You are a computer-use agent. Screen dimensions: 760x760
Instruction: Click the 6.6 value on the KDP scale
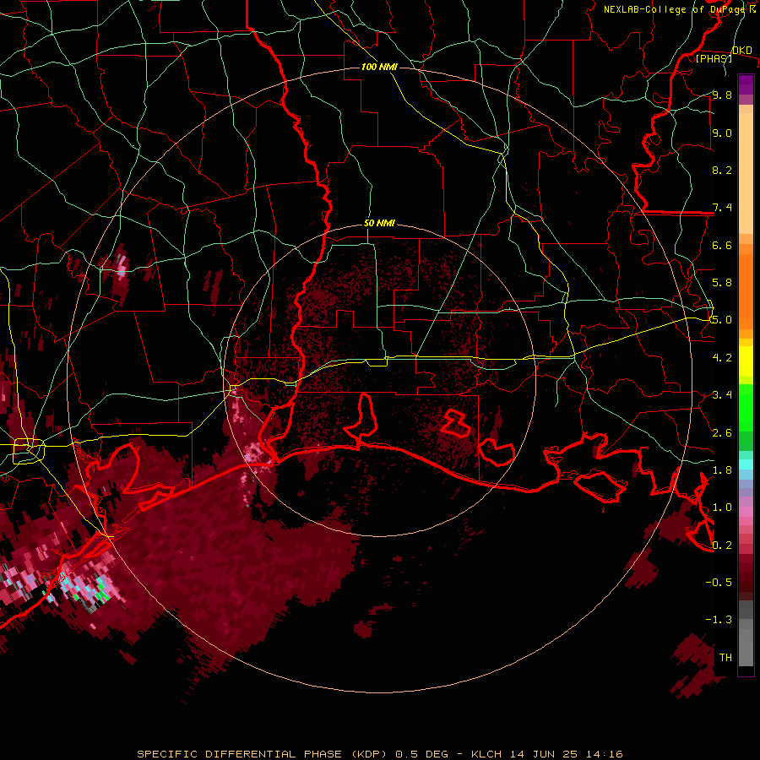tap(722, 245)
